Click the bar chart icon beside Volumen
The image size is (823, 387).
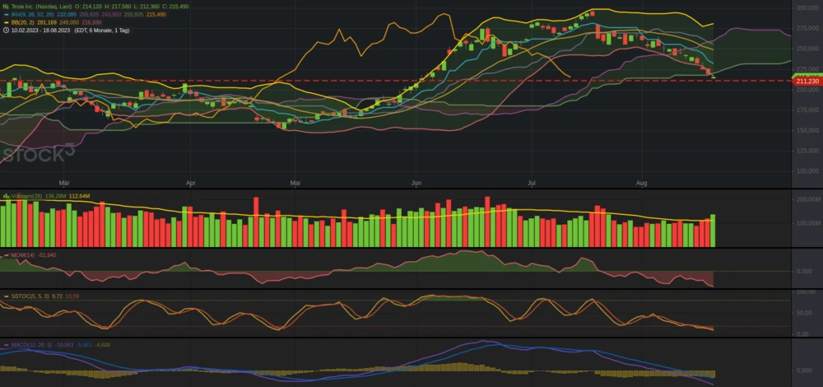pos(6,196)
